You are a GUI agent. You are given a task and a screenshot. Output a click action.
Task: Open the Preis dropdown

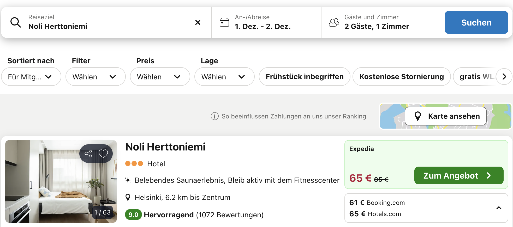click(160, 77)
